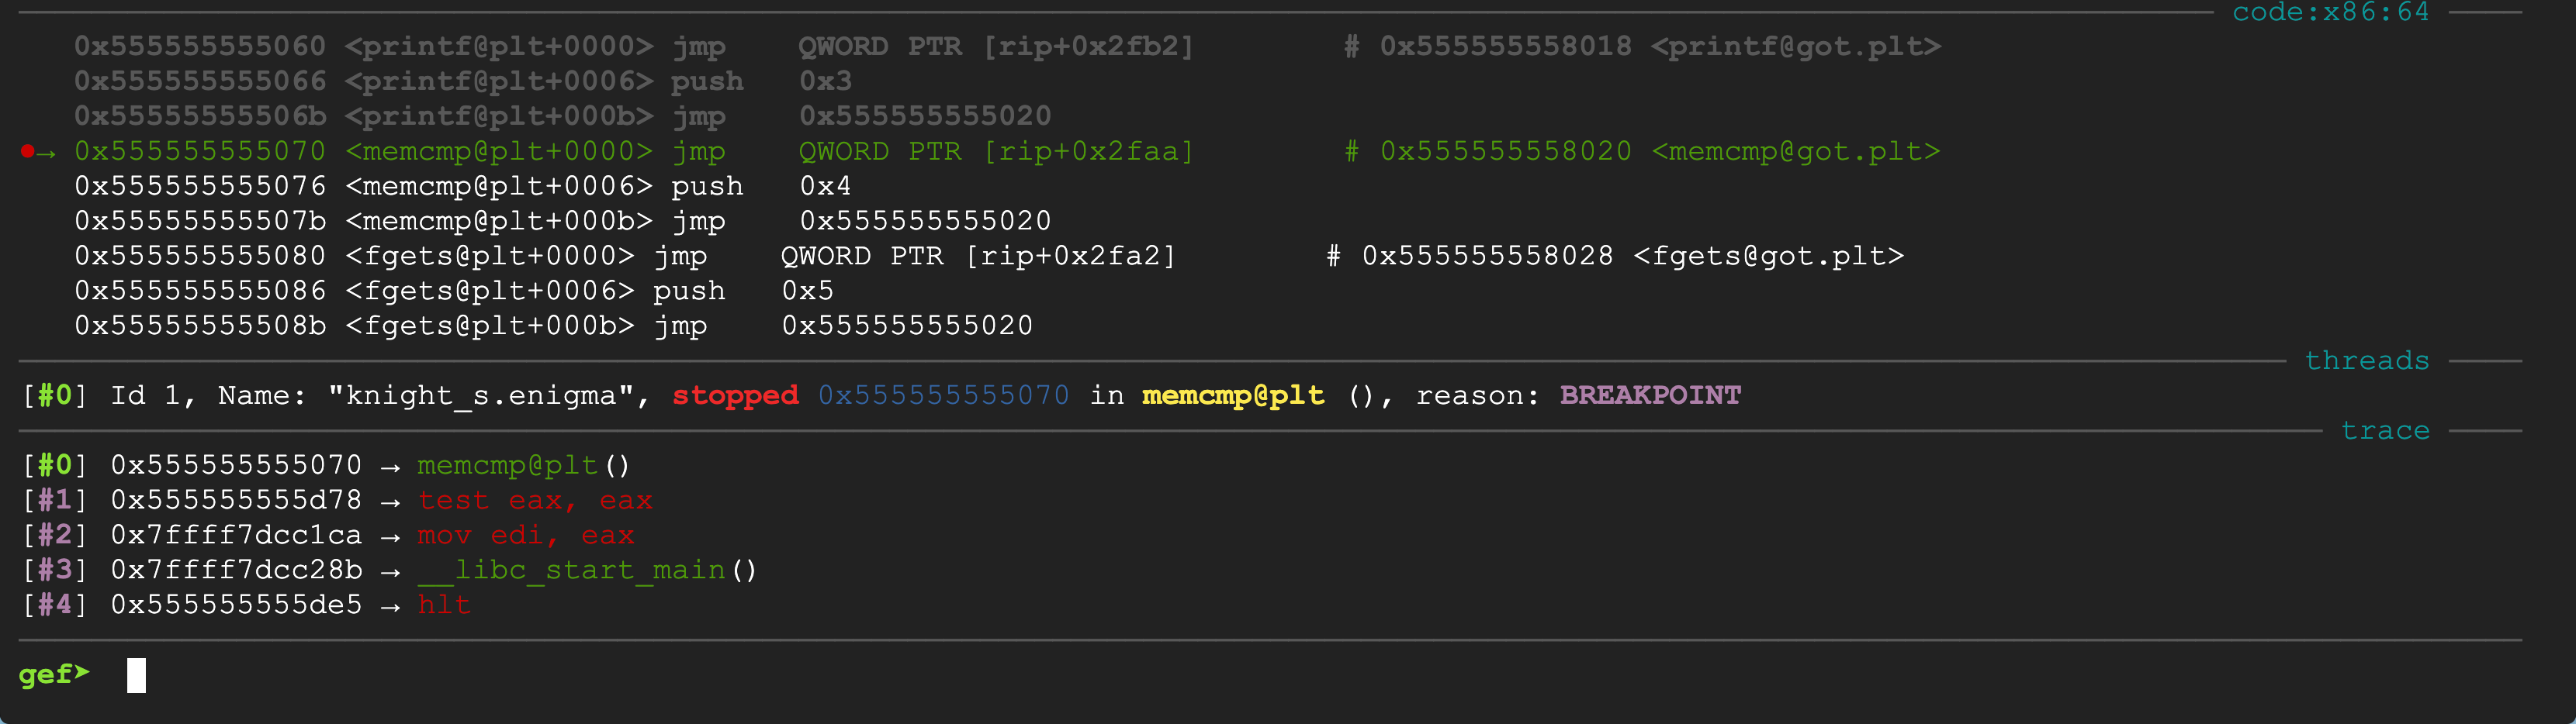Click trace frame [#1] index

click(54, 500)
